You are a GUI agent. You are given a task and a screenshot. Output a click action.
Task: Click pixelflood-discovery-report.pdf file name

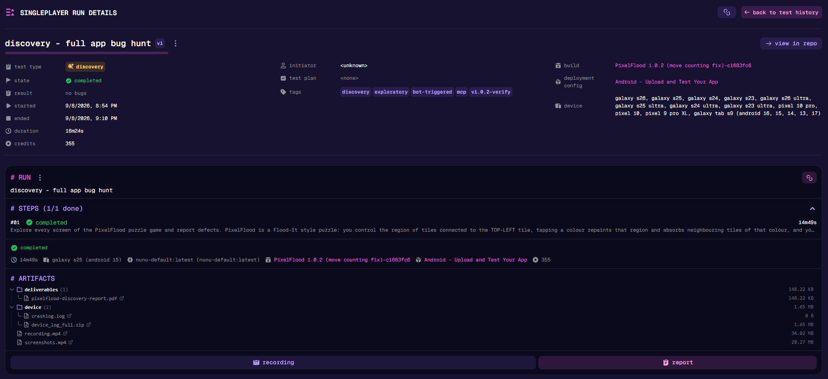coord(74,298)
